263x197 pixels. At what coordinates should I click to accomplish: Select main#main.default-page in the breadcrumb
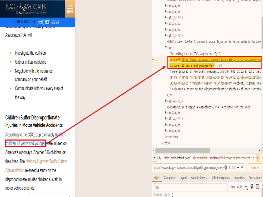[177, 158]
